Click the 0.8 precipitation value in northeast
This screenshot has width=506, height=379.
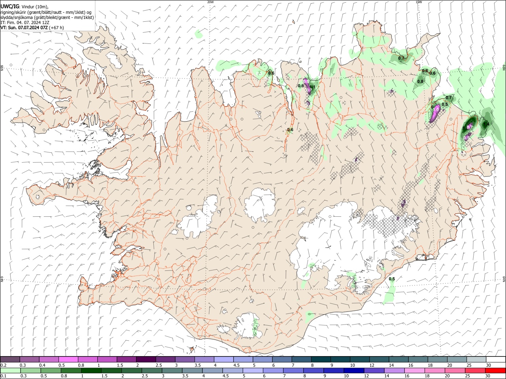(420, 82)
